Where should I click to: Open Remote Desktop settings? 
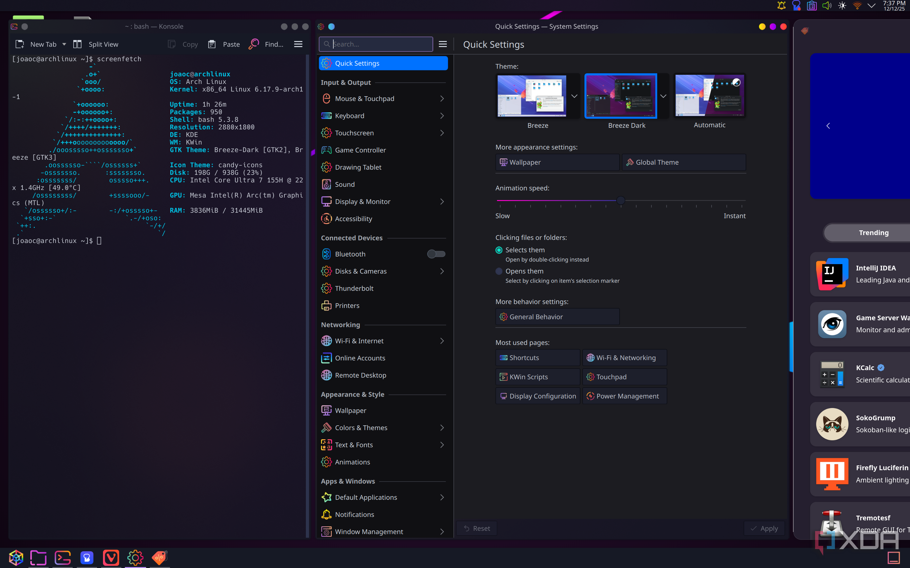tap(383, 375)
